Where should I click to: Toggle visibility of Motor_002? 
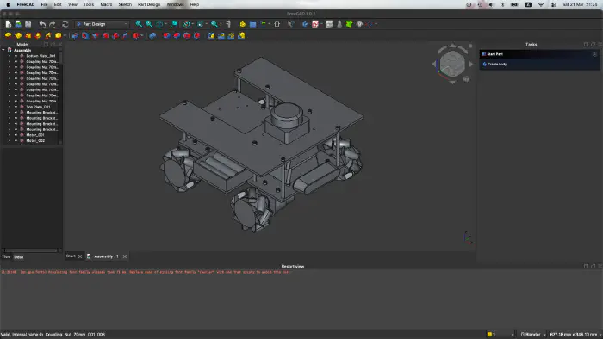pyautogui.click(x=16, y=141)
